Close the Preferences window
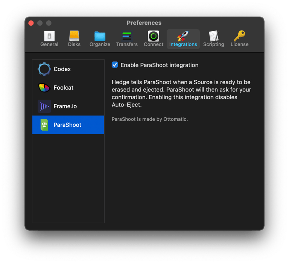The height and width of the screenshot is (263, 289). pos(31,23)
